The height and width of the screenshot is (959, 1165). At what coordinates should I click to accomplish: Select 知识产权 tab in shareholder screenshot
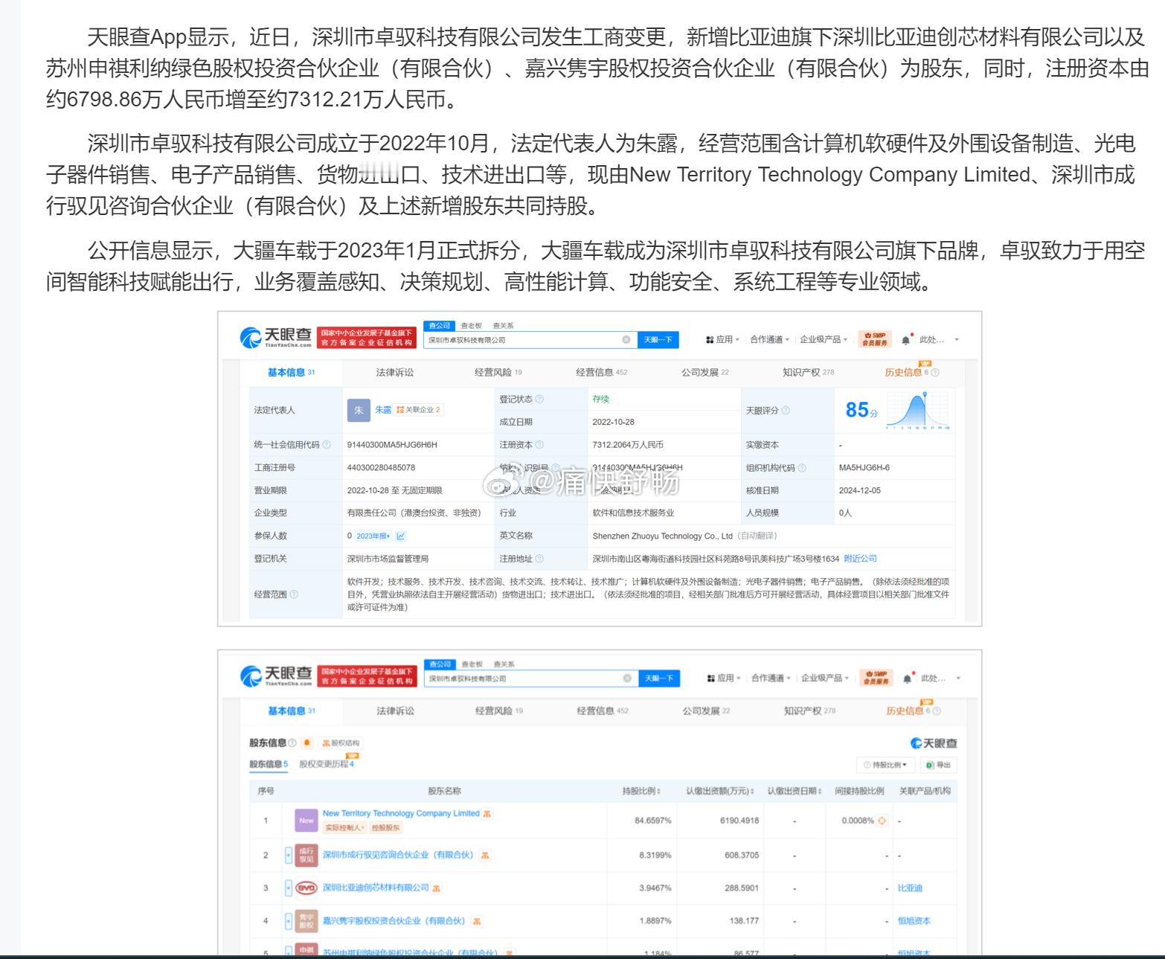[810, 711]
